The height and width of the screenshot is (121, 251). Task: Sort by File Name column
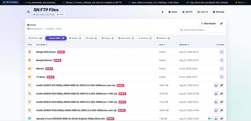(41, 45)
